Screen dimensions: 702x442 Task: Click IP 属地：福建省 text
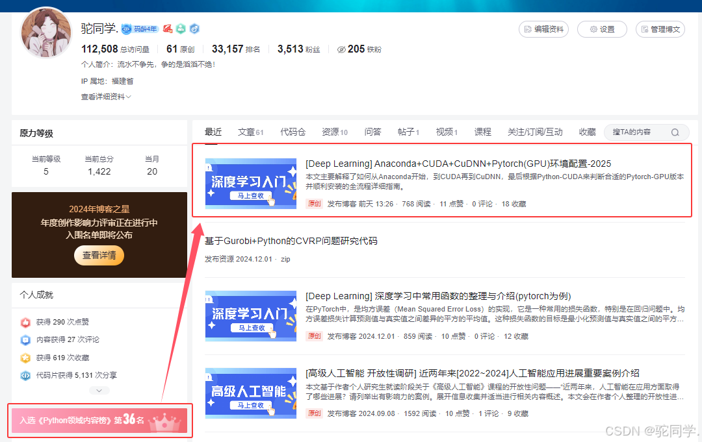[107, 81]
